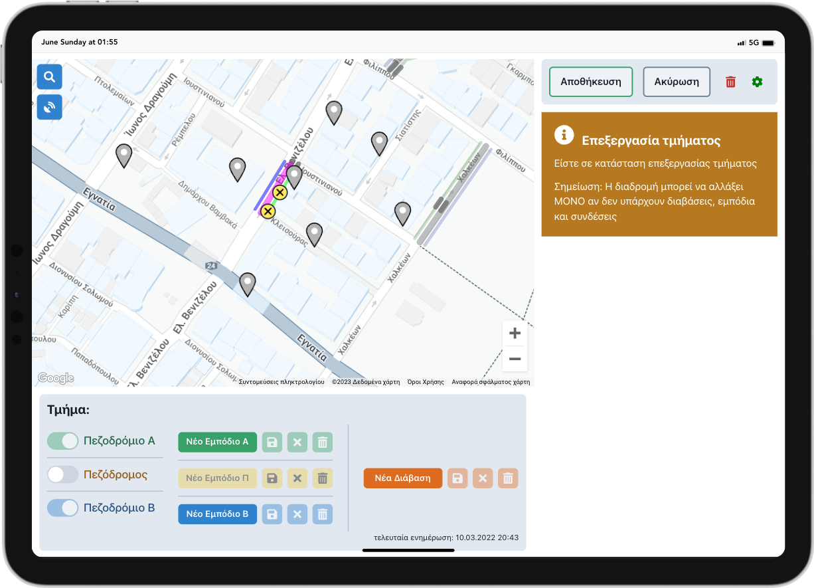
Task: Save obstacle A with green floppy icon
Action: 272,442
